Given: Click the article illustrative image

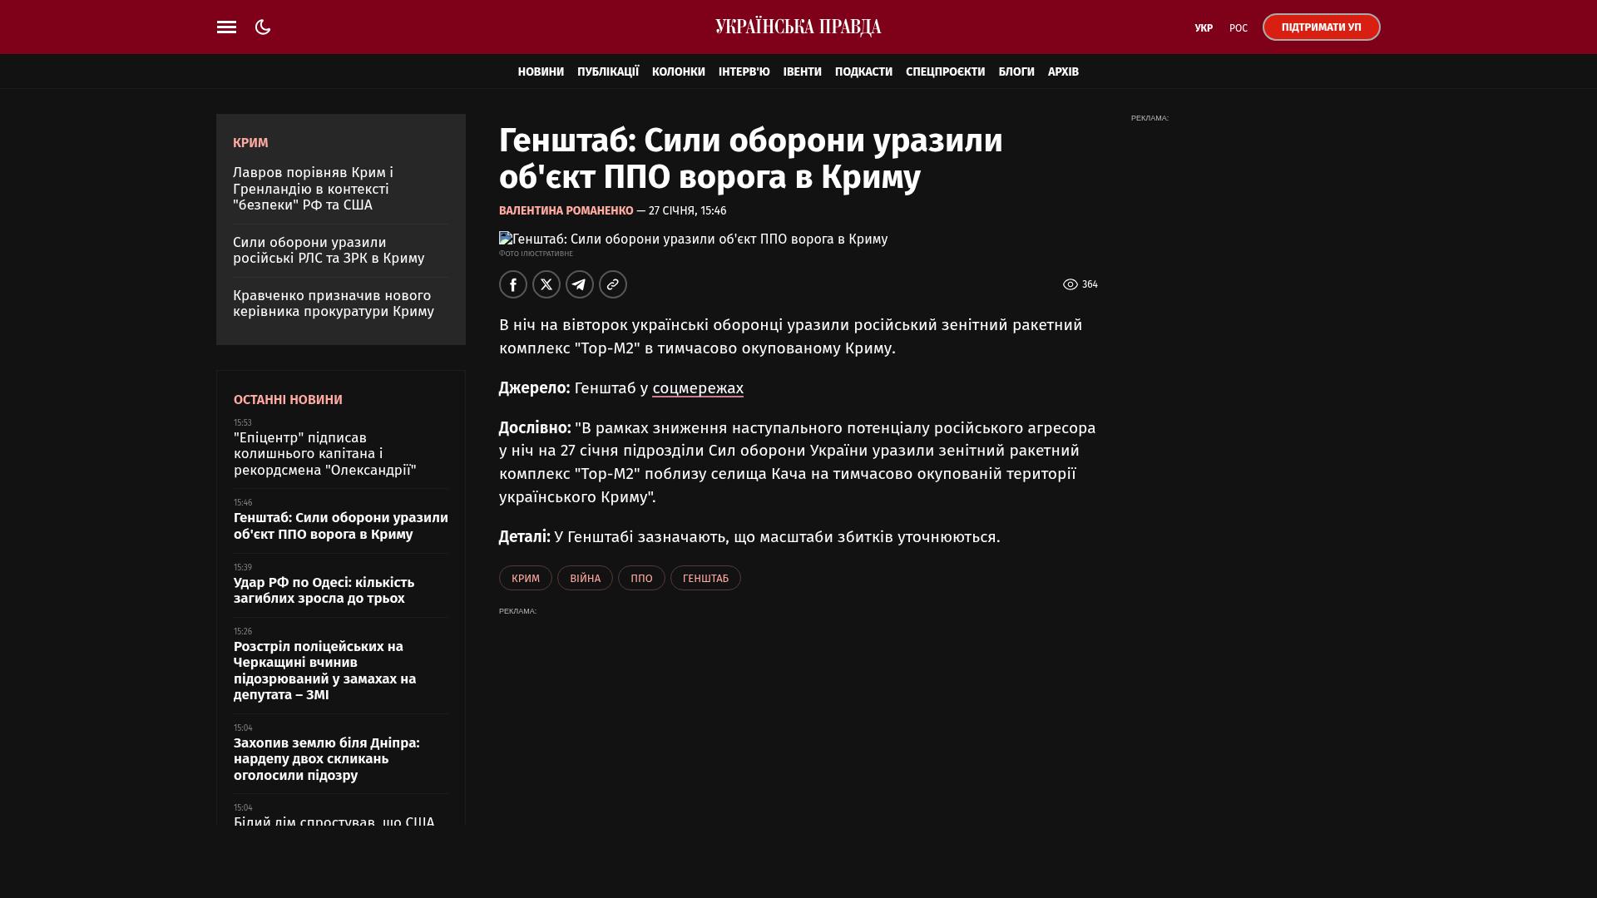Looking at the screenshot, I should point(693,239).
